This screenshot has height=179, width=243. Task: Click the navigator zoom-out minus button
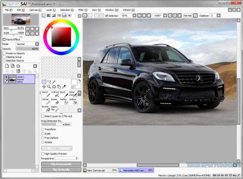pos(28,29)
